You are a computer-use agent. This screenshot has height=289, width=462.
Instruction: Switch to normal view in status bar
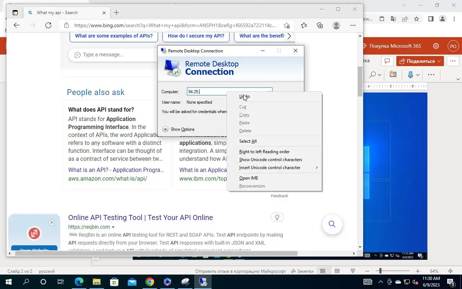(x=323, y=271)
